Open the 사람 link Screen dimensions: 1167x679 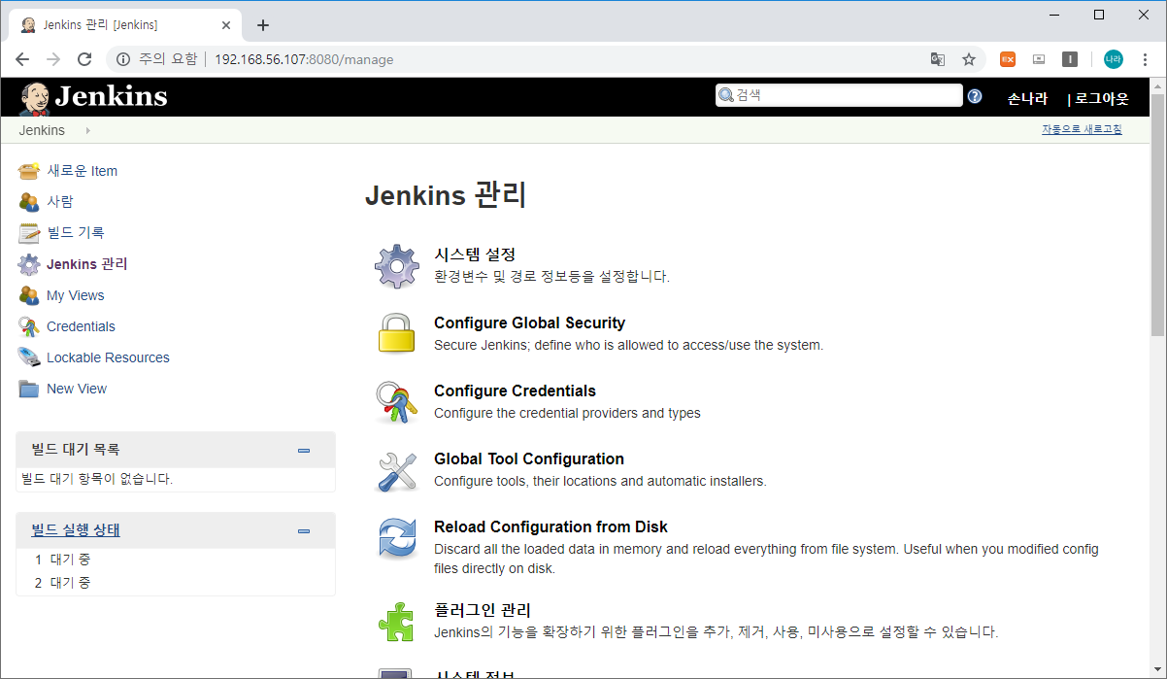pyautogui.click(x=60, y=202)
